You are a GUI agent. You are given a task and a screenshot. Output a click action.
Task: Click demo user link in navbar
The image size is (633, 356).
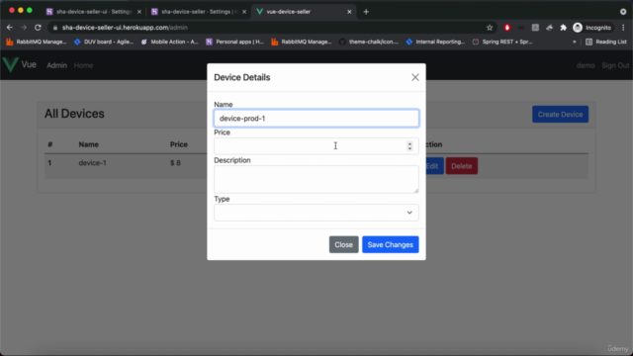click(x=586, y=65)
